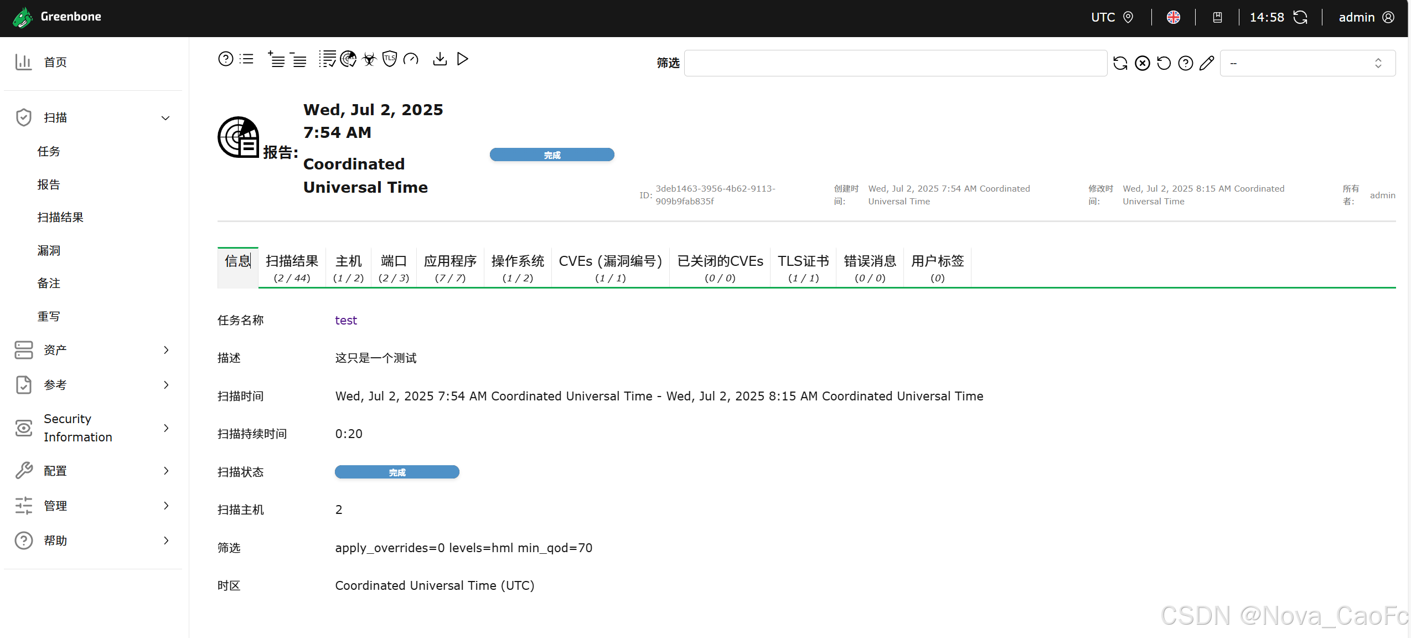Open the language flag icon
Image resolution: width=1411 pixels, height=638 pixels.
click(x=1173, y=17)
